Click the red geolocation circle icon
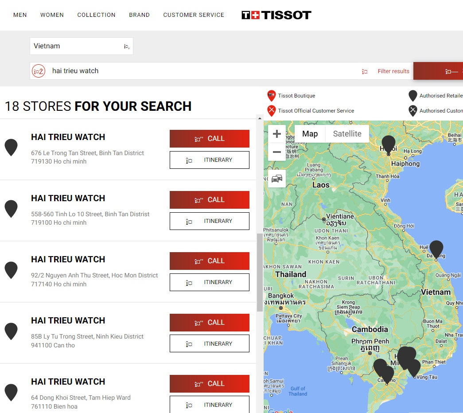463x413 pixels. 39,71
